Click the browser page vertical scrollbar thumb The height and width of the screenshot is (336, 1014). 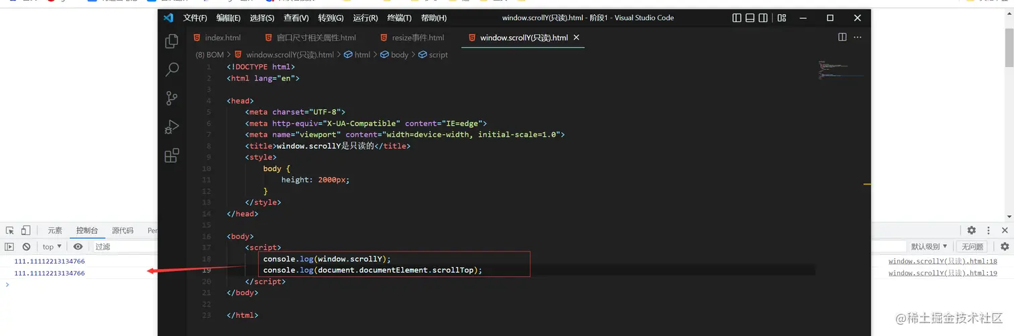coord(1009,48)
